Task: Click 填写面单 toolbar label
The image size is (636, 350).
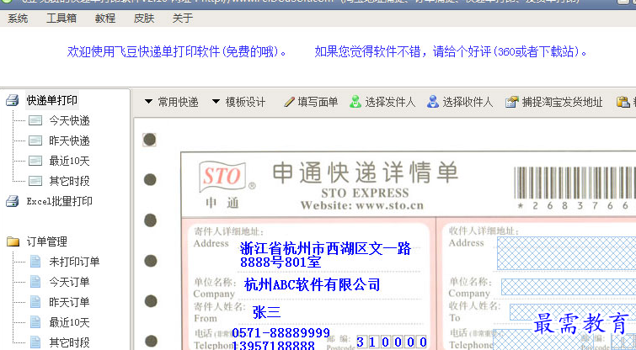Action: 318,102
